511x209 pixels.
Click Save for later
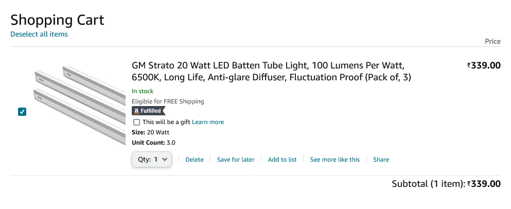pyautogui.click(x=236, y=160)
